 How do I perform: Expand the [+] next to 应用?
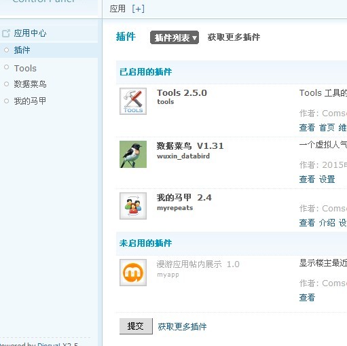click(138, 9)
